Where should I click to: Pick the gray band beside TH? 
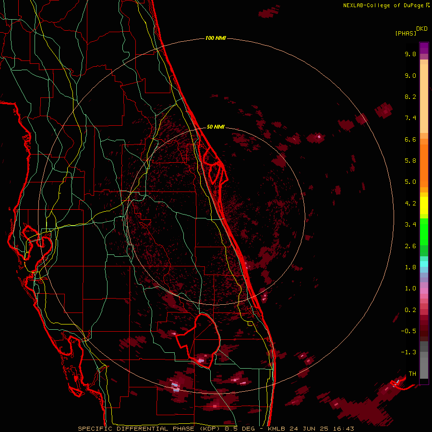424,368
